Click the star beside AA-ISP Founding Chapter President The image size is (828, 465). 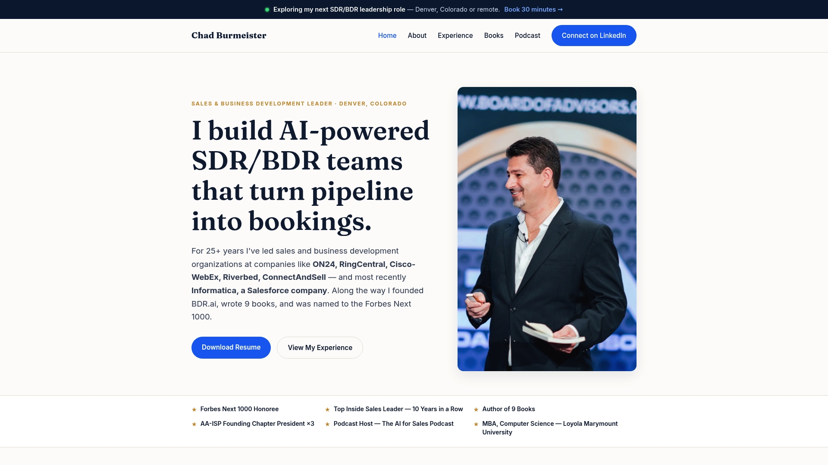194,424
